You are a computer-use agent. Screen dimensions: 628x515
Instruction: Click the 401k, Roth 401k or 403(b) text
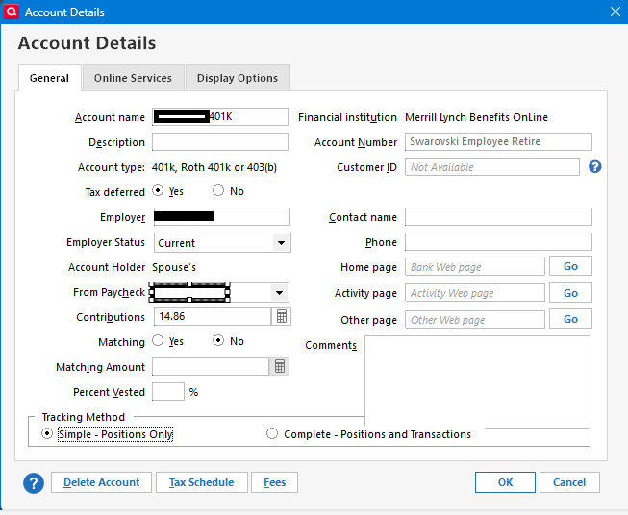[214, 167]
